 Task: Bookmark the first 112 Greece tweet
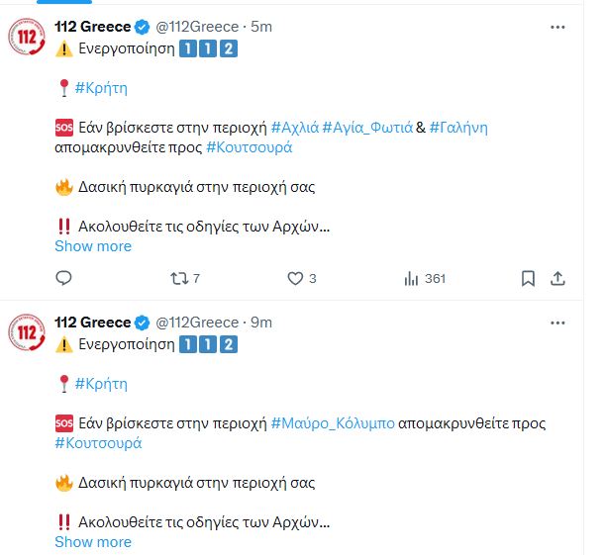[529, 279]
